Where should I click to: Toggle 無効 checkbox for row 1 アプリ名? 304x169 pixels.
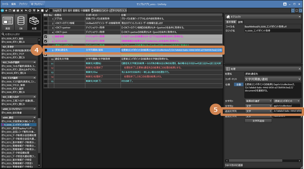(46, 19)
